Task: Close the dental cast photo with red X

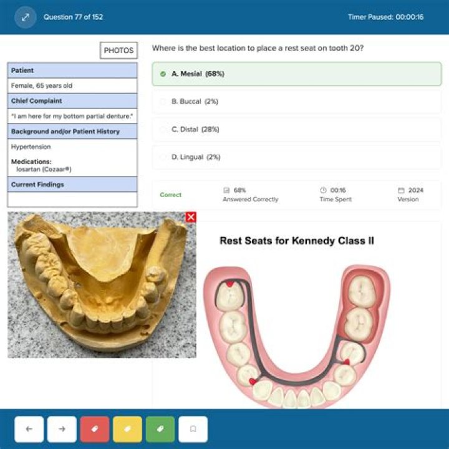Action: [x=191, y=217]
